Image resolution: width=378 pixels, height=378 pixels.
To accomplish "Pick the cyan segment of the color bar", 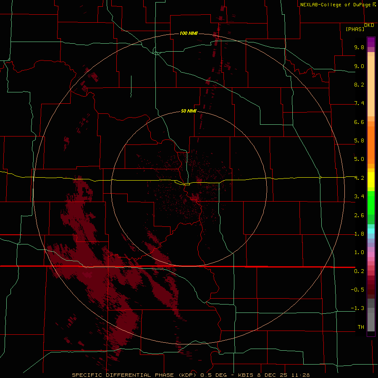I will point(371,231).
